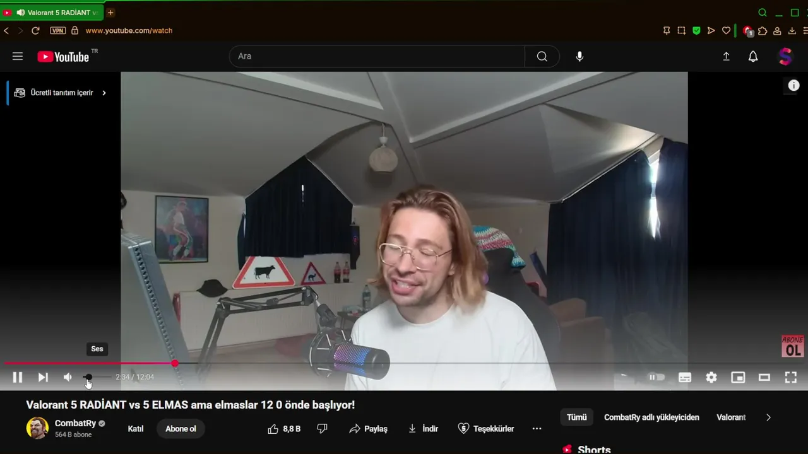
Task: Click the pin icon in browser toolbar
Action: (667, 30)
